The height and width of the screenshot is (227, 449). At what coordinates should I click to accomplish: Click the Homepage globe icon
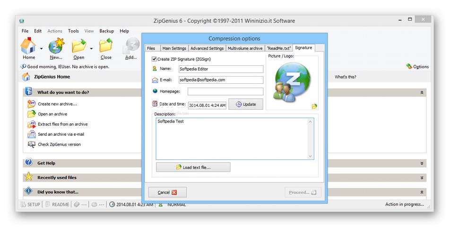(155, 91)
